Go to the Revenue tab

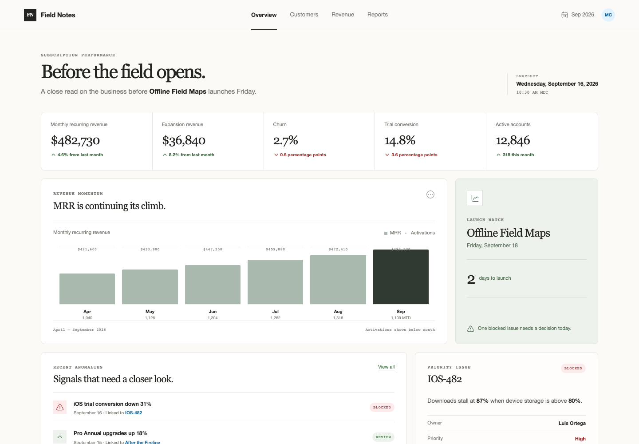343,15
